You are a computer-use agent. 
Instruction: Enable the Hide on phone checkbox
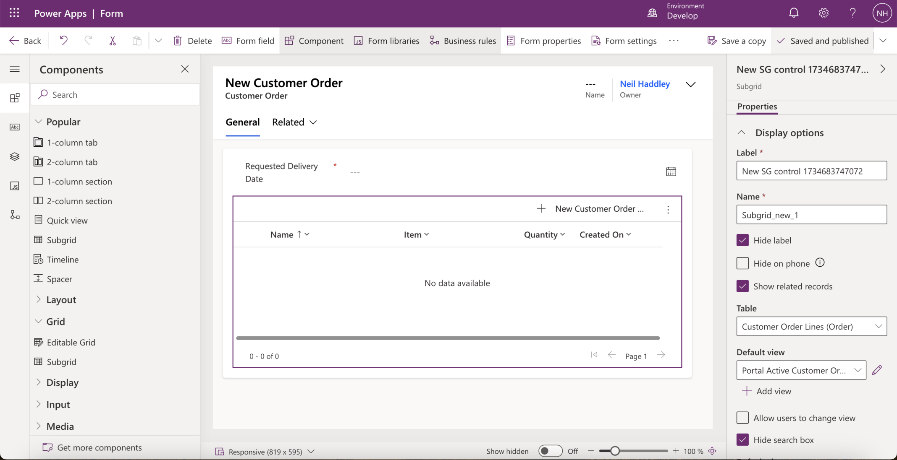[742, 263]
